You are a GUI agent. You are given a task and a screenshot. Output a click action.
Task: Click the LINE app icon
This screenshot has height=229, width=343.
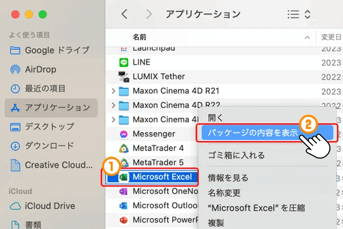pyautogui.click(x=124, y=62)
